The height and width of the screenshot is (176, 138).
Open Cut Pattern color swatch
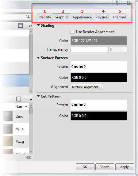tap(99, 116)
